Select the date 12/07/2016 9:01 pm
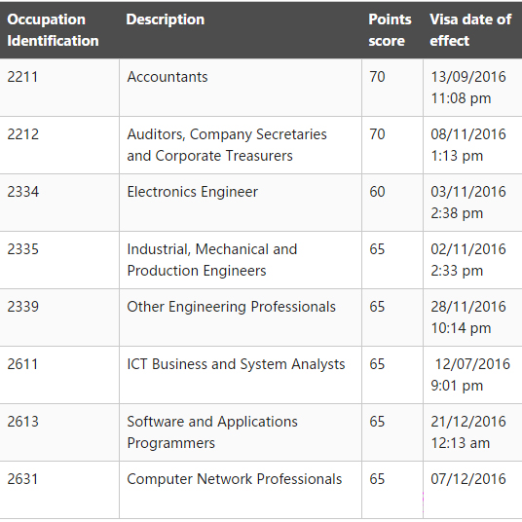Viewport: 522px width, 522px height. pyautogui.click(x=470, y=375)
